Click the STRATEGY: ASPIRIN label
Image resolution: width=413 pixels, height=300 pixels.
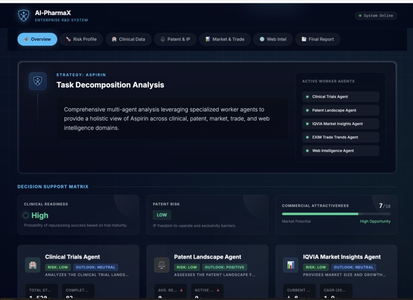(81, 75)
